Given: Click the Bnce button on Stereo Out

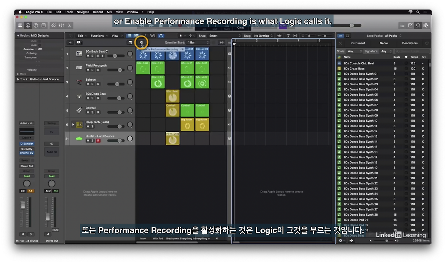Looking at the screenshot, I should tap(55, 230).
